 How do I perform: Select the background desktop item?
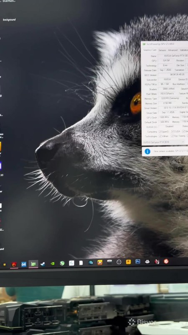tap(9, 20)
